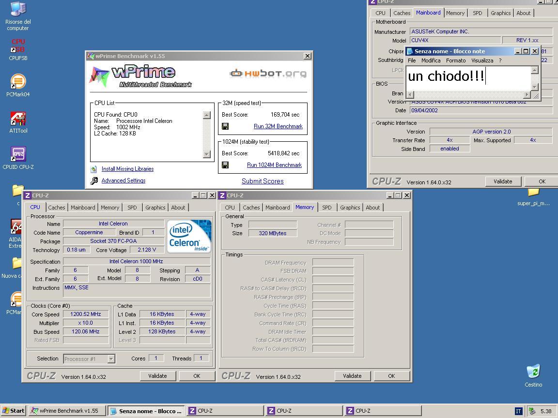
Task: Open SPD tab in CPU window
Action: [x=132, y=208]
